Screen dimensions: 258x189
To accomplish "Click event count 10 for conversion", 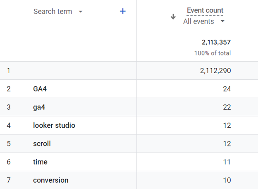I will 227,180.
